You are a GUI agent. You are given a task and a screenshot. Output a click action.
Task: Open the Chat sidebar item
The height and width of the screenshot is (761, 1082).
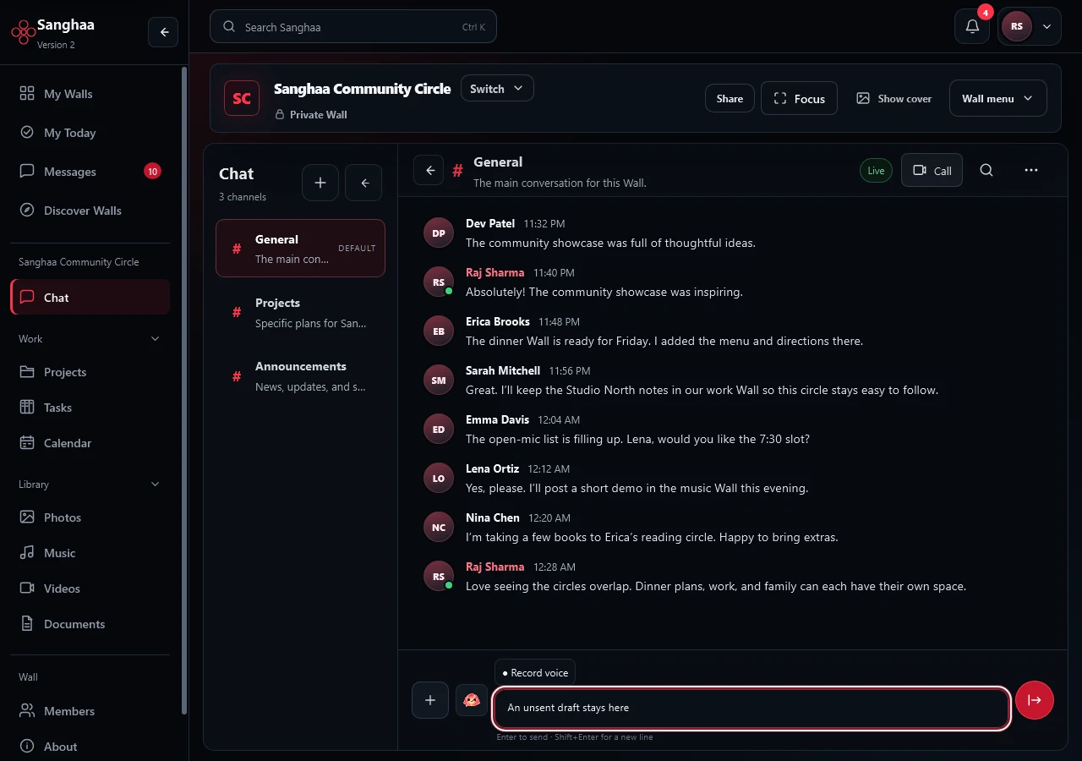pos(90,298)
